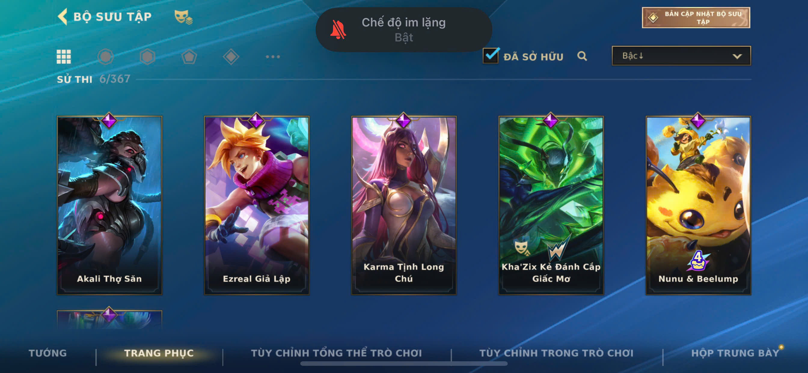This screenshot has height=373, width=808.
Task: Click Bản Cập Nhật Bộ Sưu Tập button
Action: click(696, 17)
